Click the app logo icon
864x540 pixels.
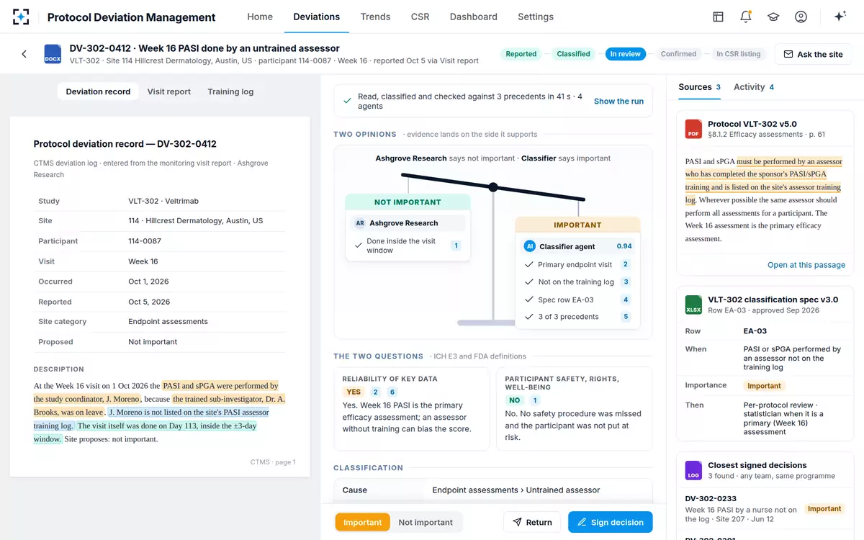tap(21, 17)
